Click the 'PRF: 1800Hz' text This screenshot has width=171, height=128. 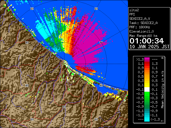tap(139, 27)
